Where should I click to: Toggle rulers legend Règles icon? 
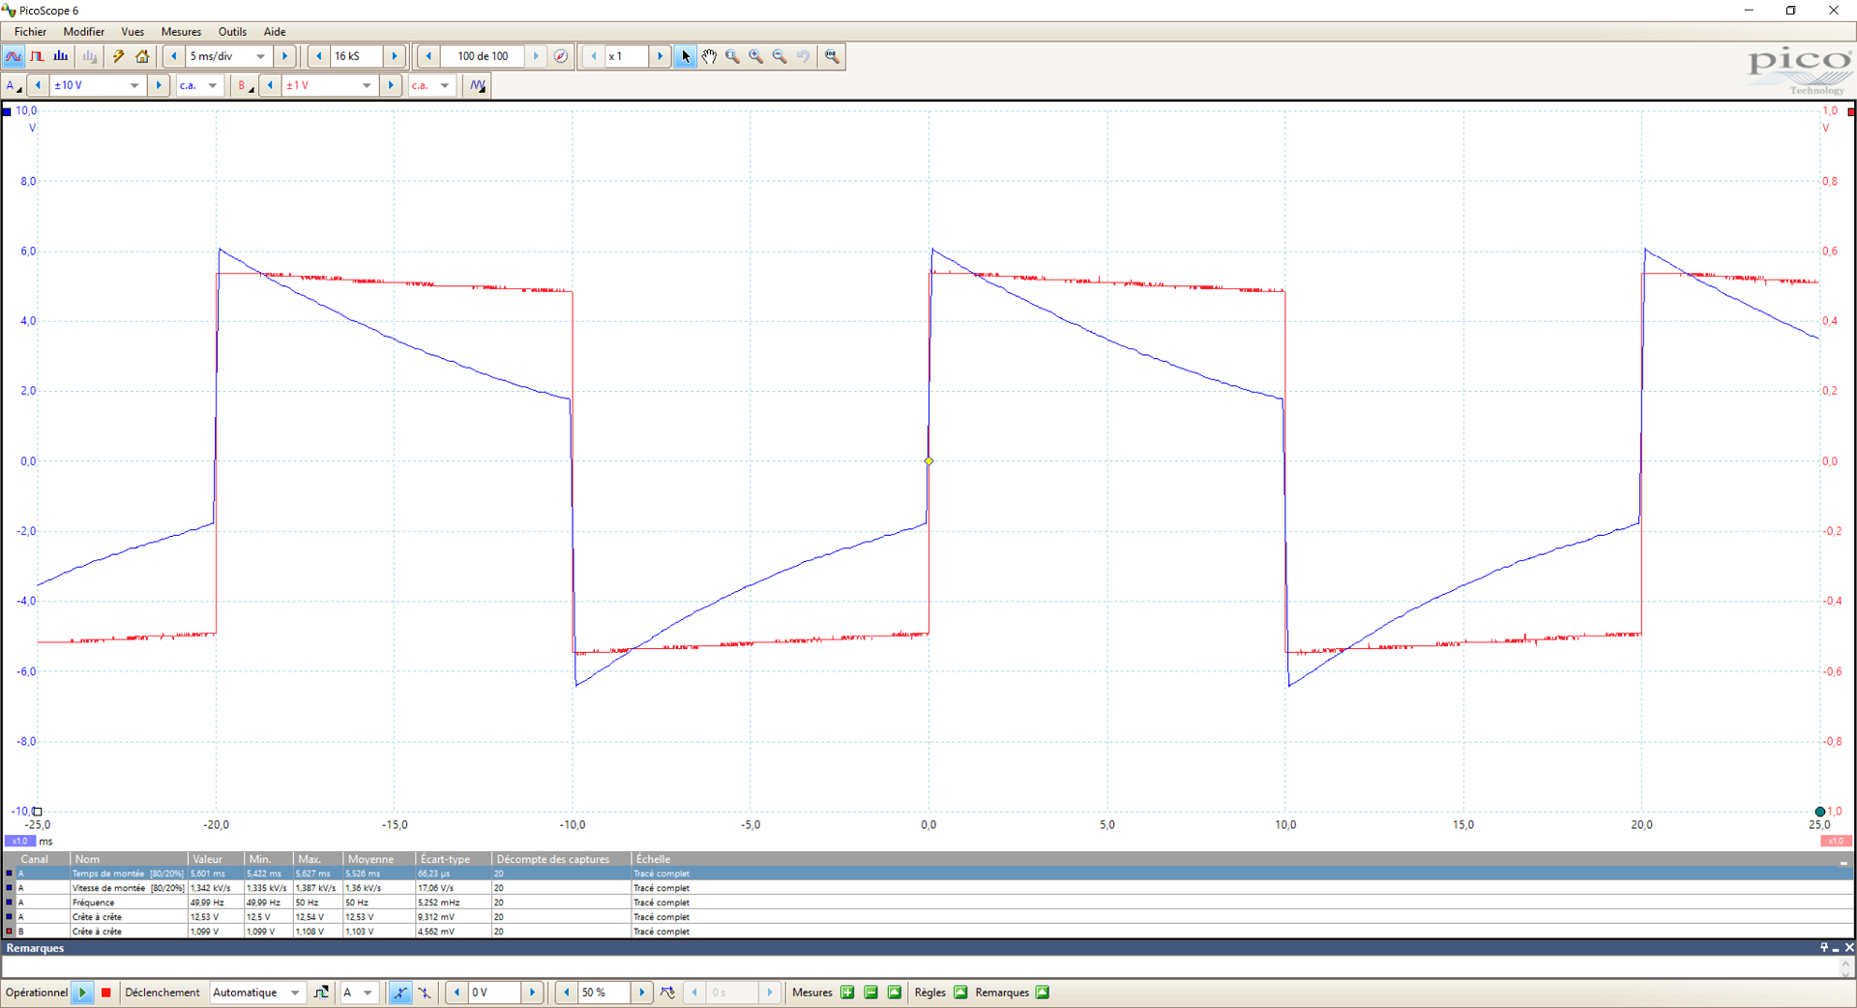[960, 993]
